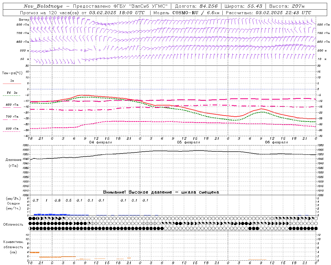Screen dimensions: 331x265
Task: Click the (мм/1ч.) precipitation unit label
Action: coord(13,208)
